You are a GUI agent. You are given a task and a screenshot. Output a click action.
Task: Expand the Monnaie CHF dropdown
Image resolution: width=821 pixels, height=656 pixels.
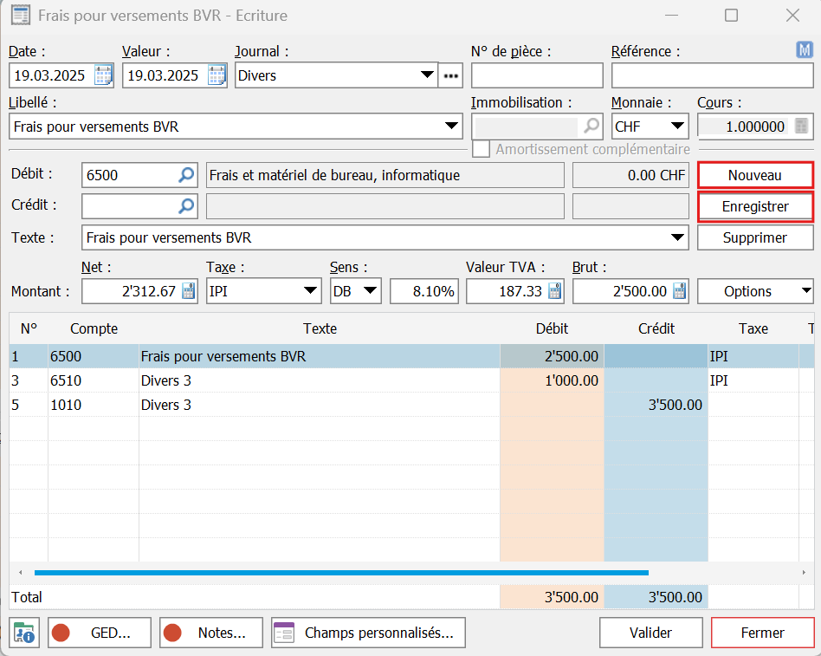tap(677, 127)
